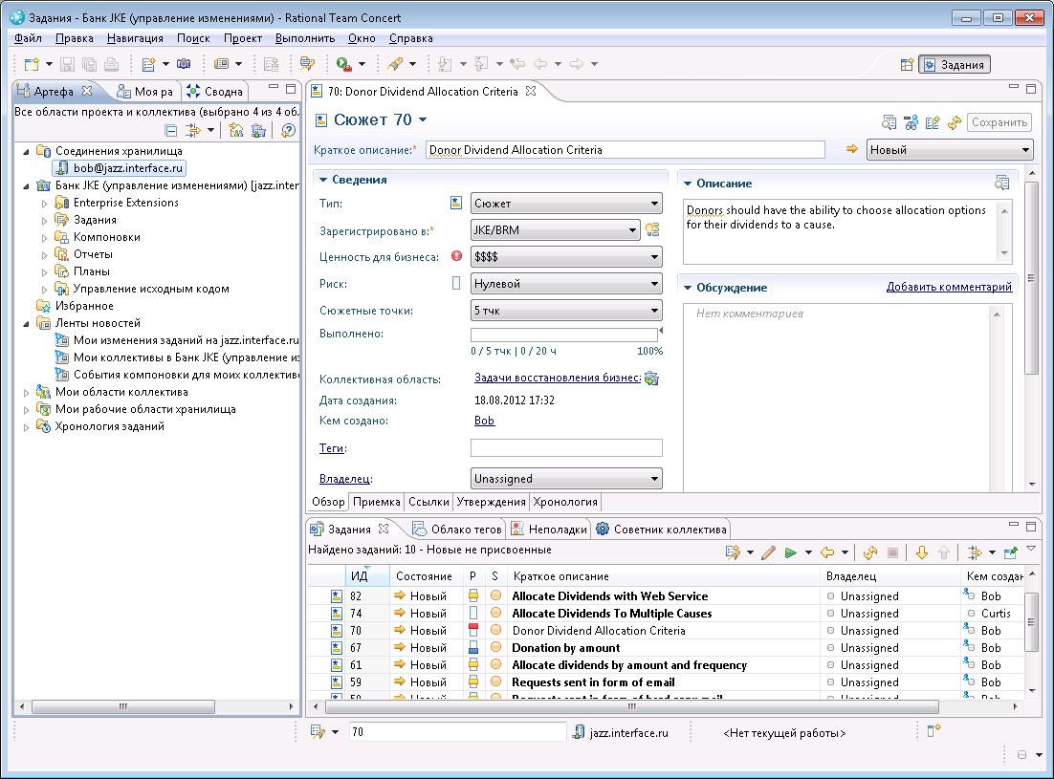Click the Теги input field
The image size is (1054, 779).
pyautogui.click(x=566, y=448)
